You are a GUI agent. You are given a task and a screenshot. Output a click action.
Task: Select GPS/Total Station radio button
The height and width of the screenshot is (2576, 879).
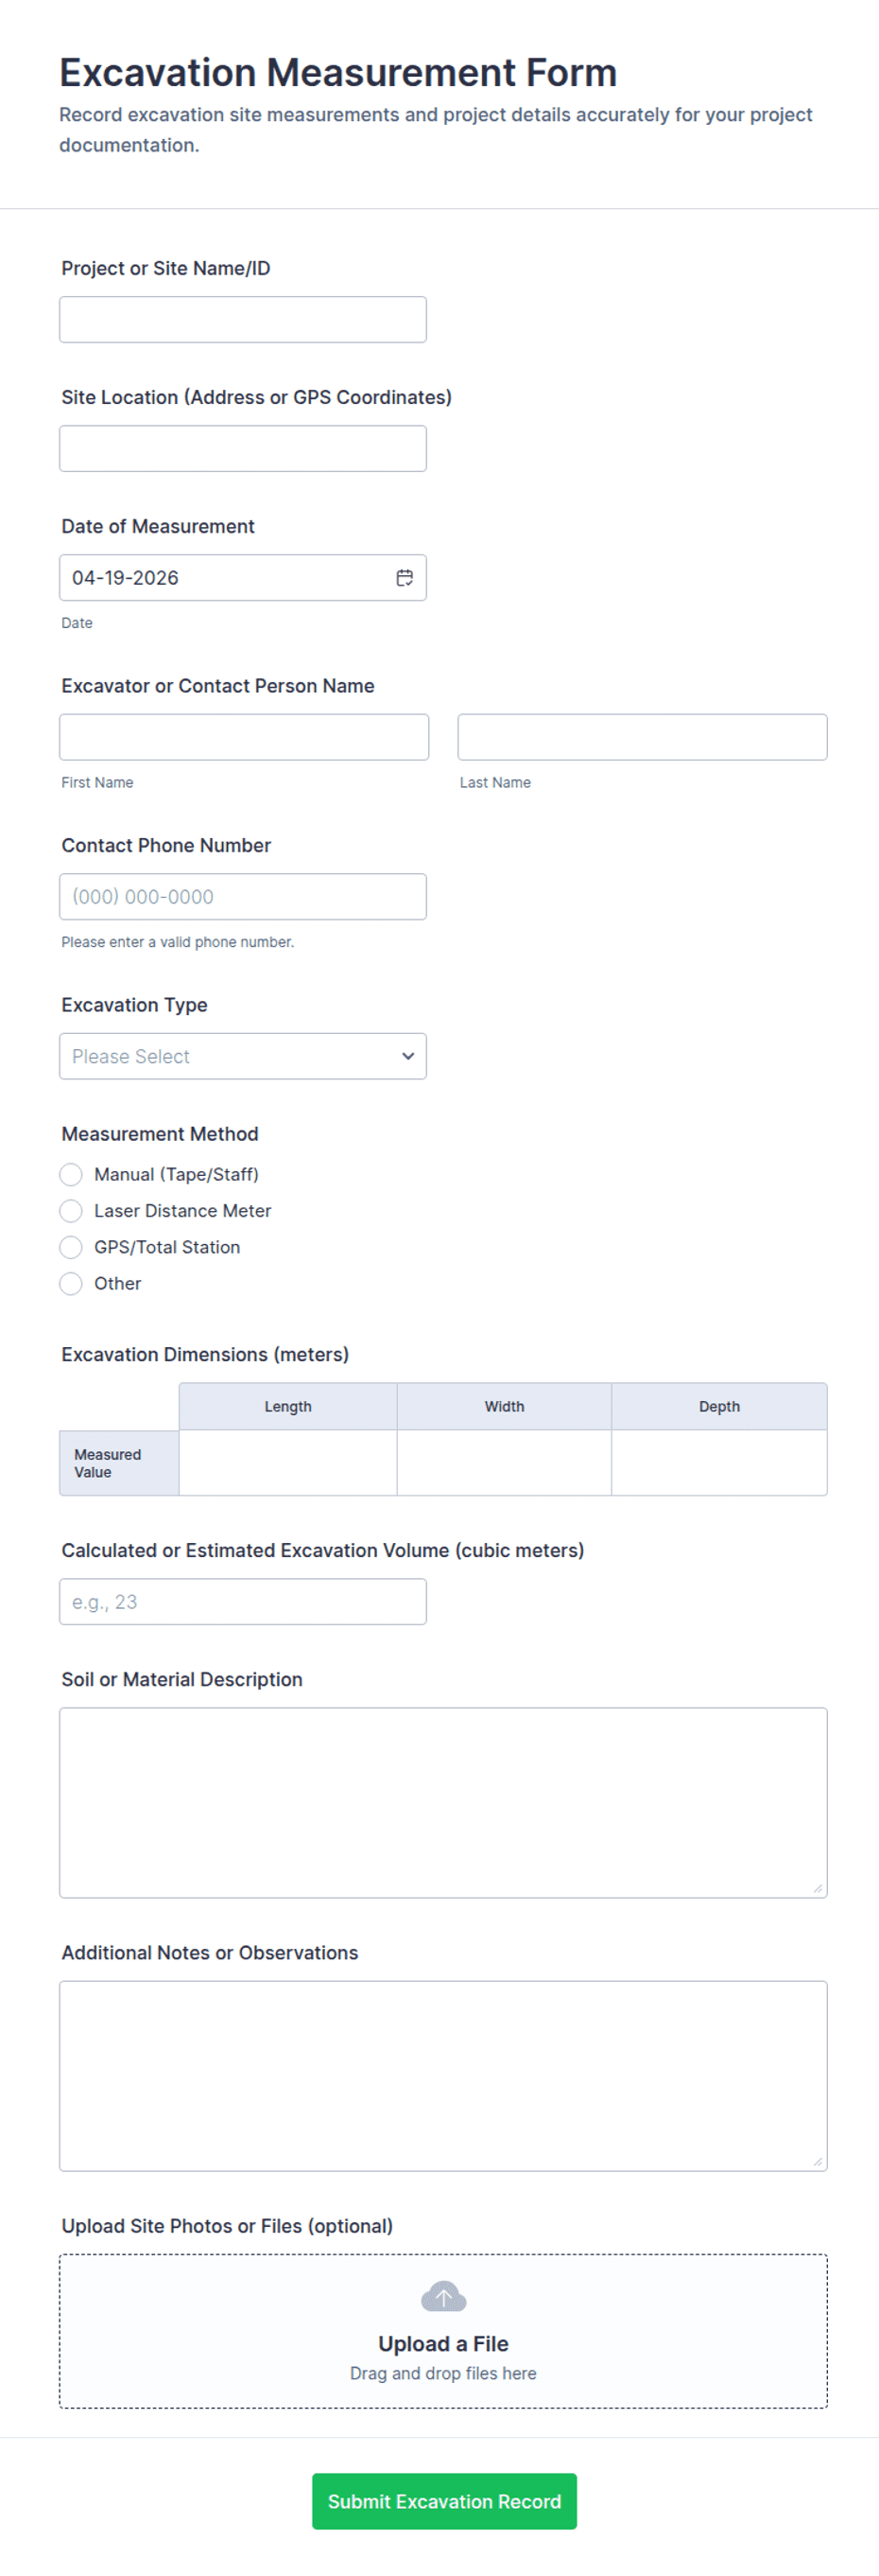pyautogui.click(x=71, y=1247)
